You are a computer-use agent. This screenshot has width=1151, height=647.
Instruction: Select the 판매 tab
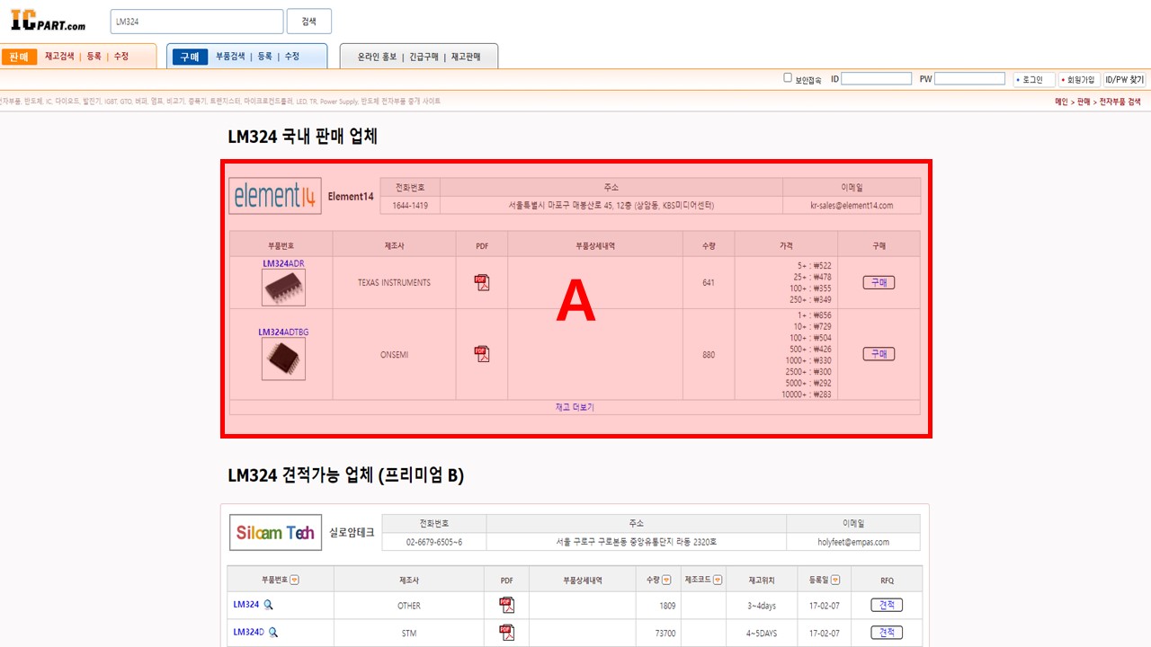point(20,57)
